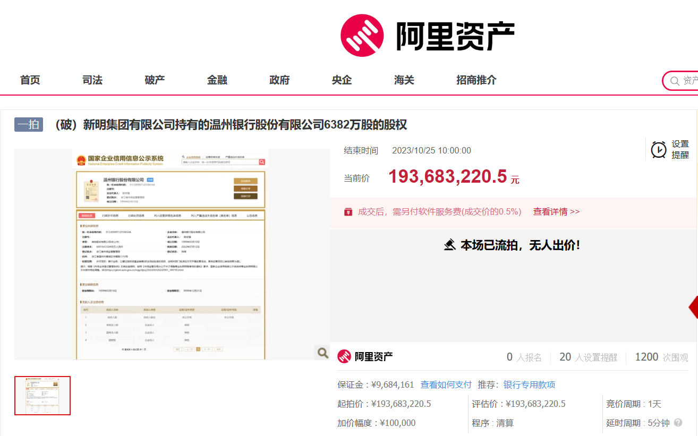The image size is (698, 436).
Task: Click the 阿里资产 logo at top
Action: (x=428, y=36)
